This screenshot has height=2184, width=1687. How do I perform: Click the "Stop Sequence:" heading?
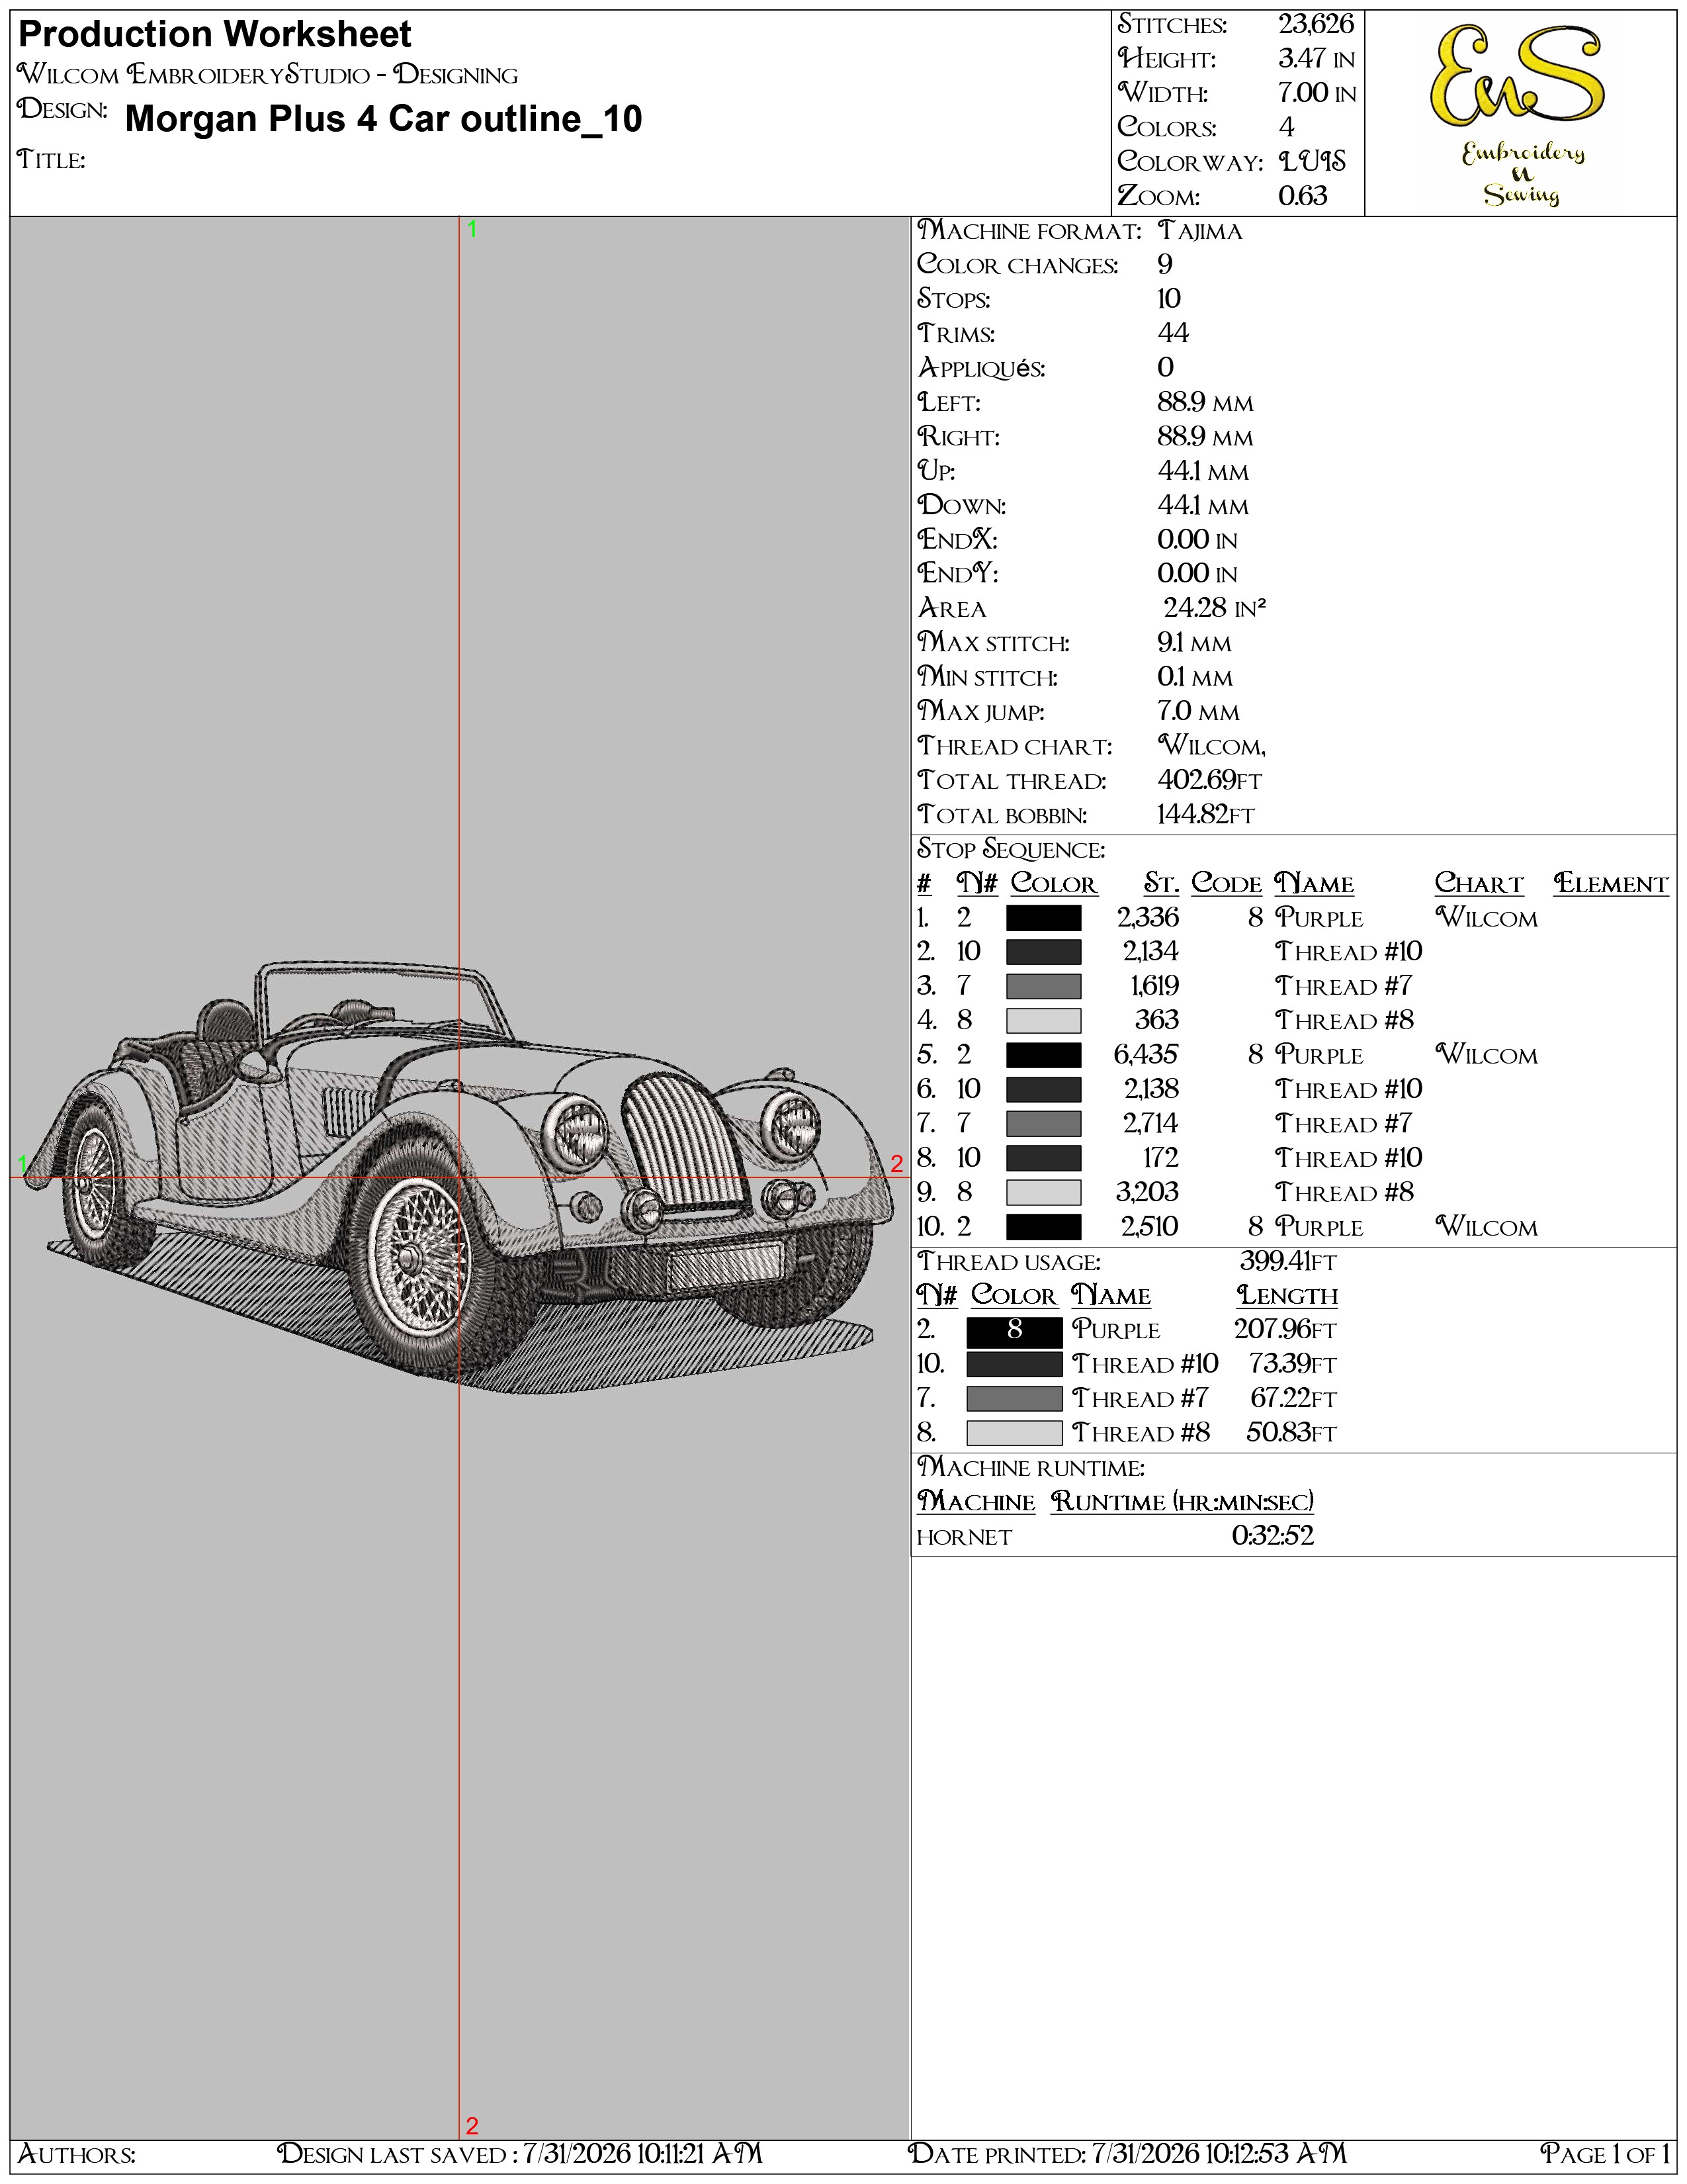(1012, 850)
